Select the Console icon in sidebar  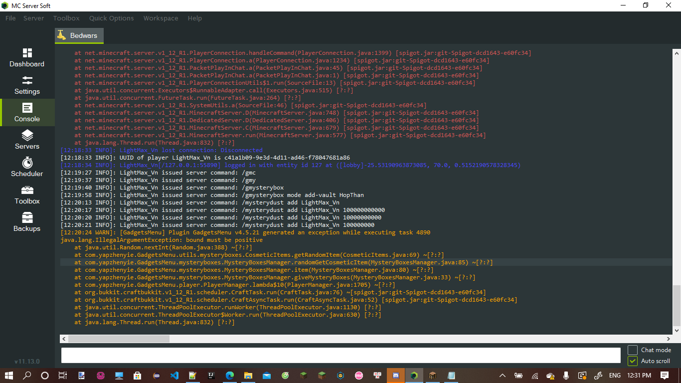[27, 108]
